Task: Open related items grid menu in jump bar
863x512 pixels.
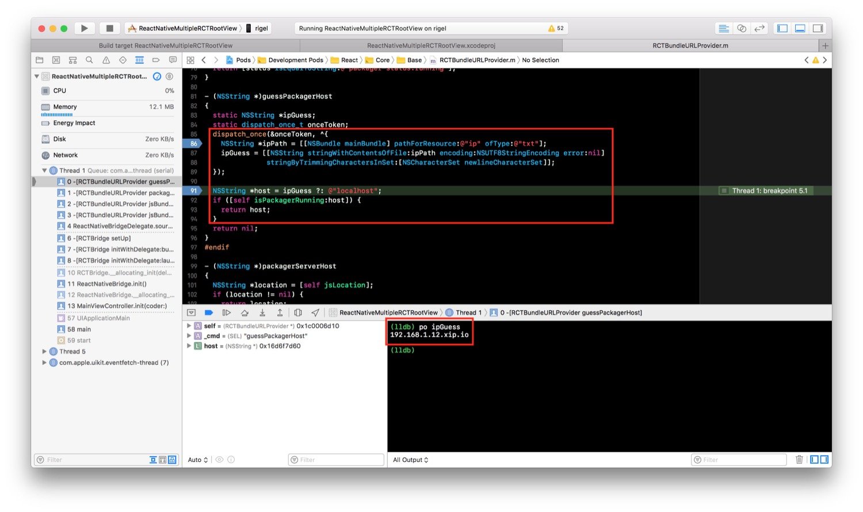Action: point(190,60)
